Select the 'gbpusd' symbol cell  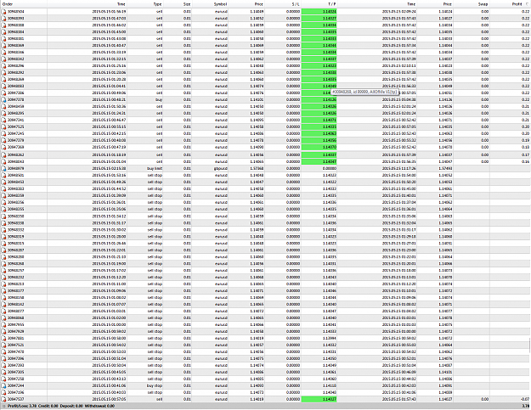point(221,168)
